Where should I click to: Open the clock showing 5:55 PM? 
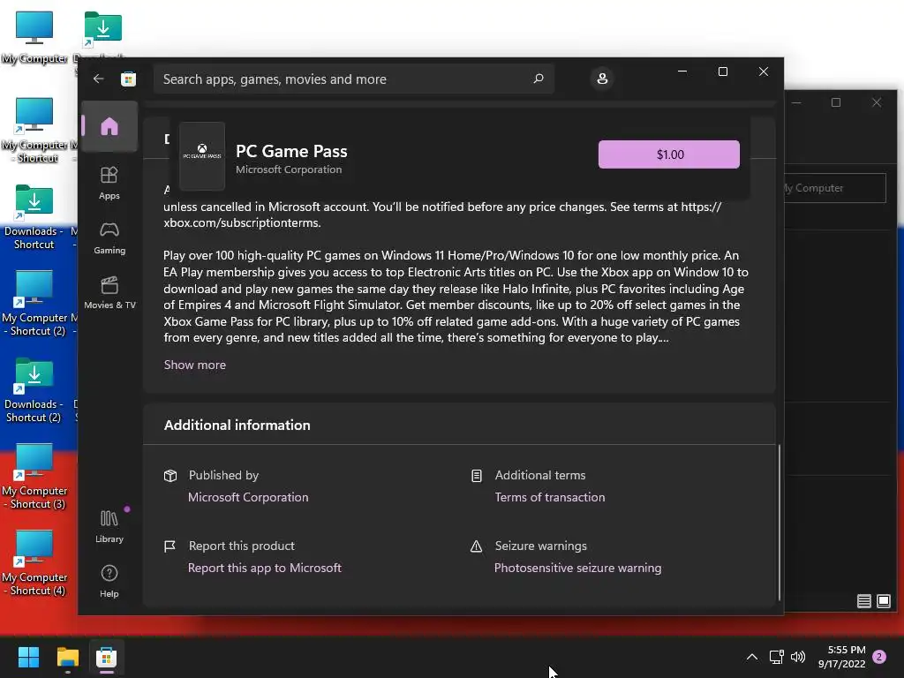[x=841, y=657]
